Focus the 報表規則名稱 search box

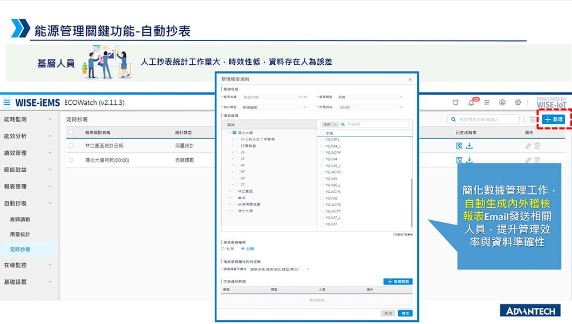[484, 119]
